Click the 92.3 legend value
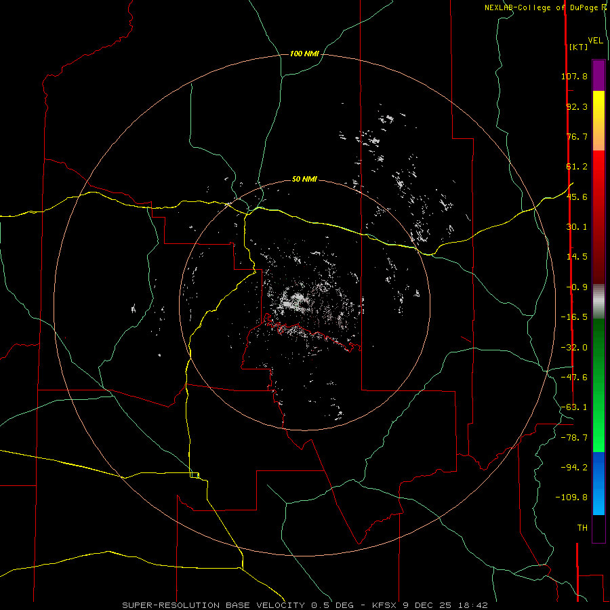 coord(577,106)
